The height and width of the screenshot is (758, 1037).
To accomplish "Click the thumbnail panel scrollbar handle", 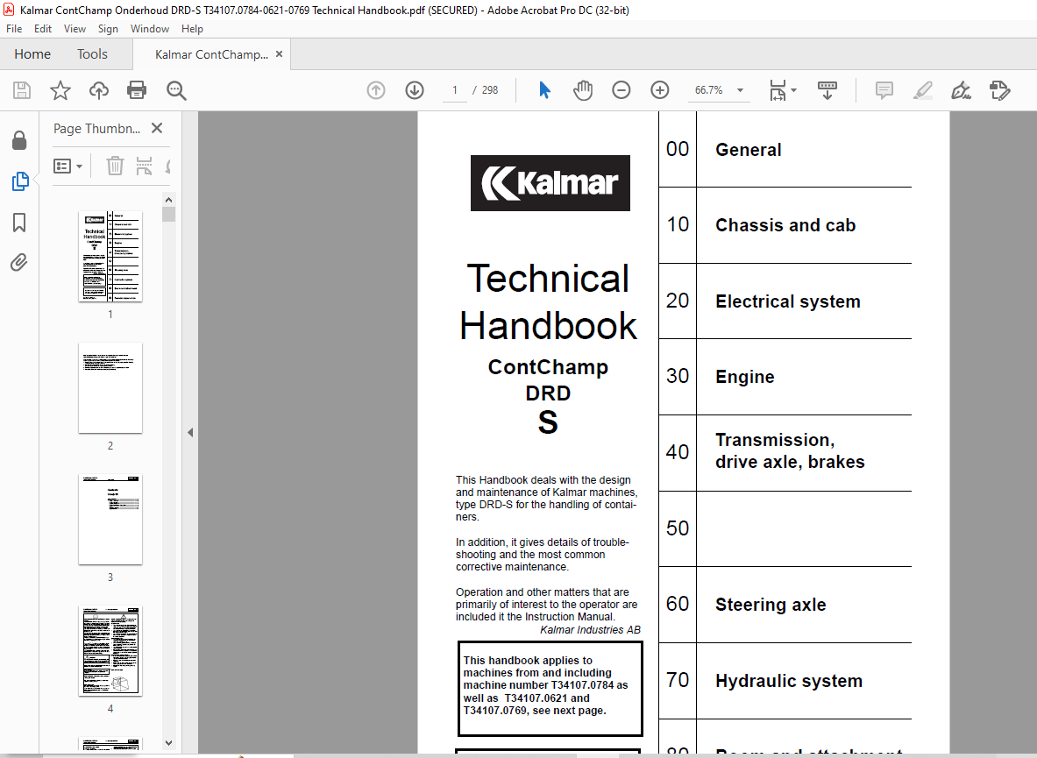I will click(x=168, y=214).
